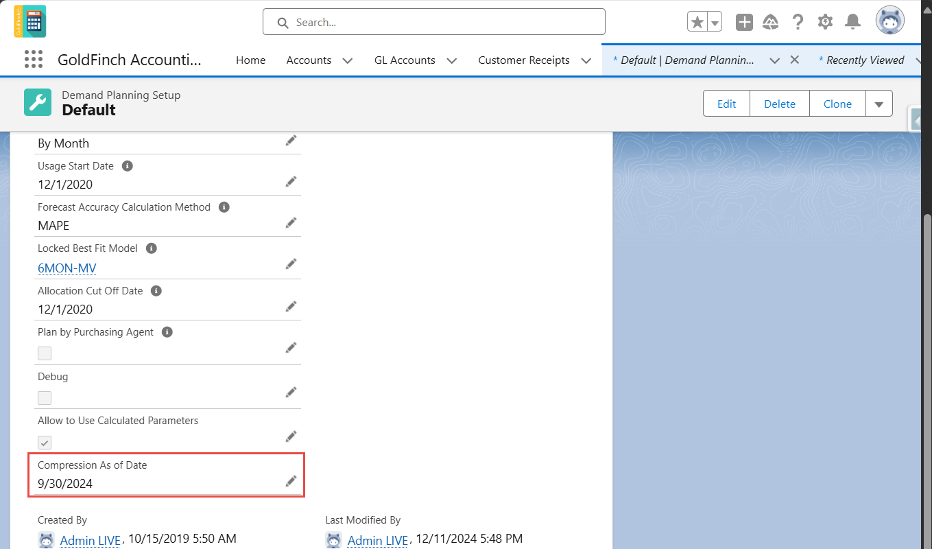932x549 pixels.
Task: Edit Compression As of Date pencil icon
Action: tap(291, 480)
